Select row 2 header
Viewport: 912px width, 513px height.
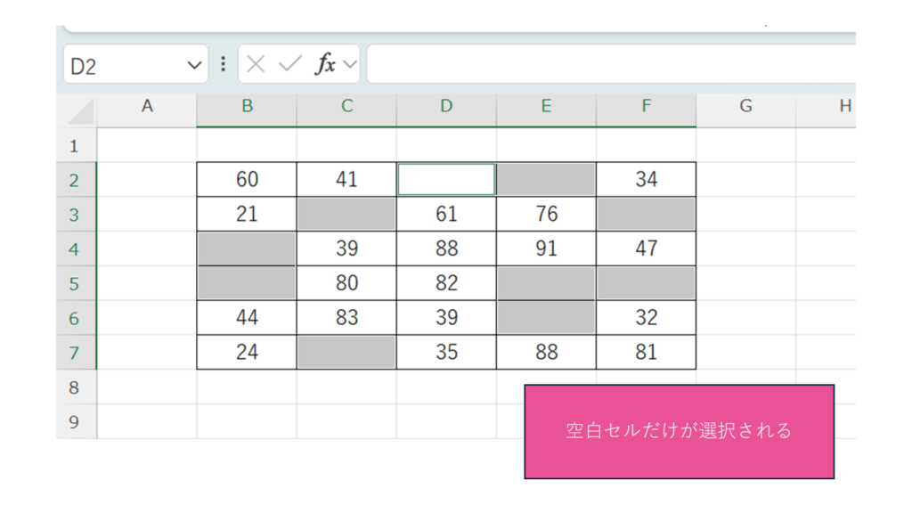coord(76,181)
